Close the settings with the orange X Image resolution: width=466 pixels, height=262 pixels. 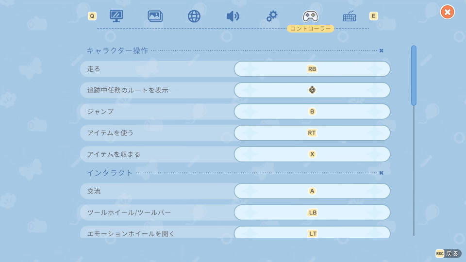[448, 12]
